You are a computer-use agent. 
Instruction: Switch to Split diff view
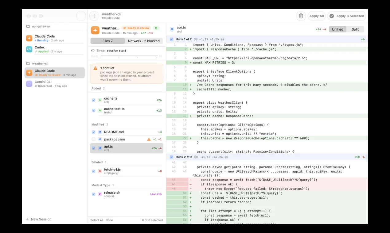[355, 29]
